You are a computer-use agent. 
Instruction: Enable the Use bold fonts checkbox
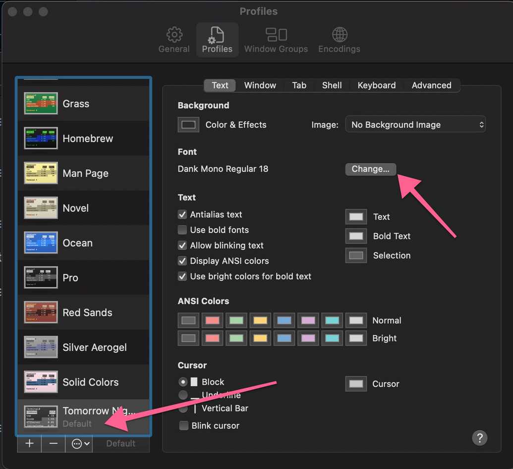point(182,230)
